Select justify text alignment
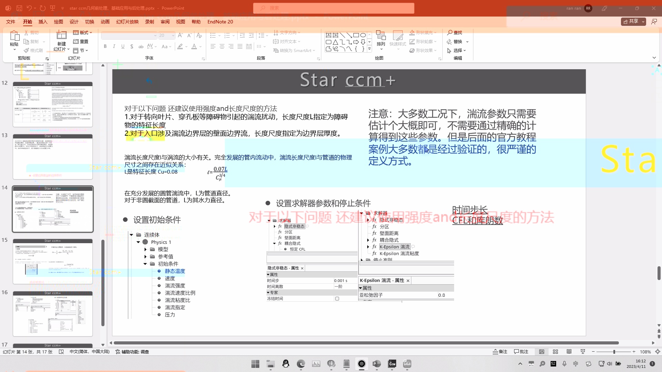This screenshot has width=662, height=372. coord(240,46)
